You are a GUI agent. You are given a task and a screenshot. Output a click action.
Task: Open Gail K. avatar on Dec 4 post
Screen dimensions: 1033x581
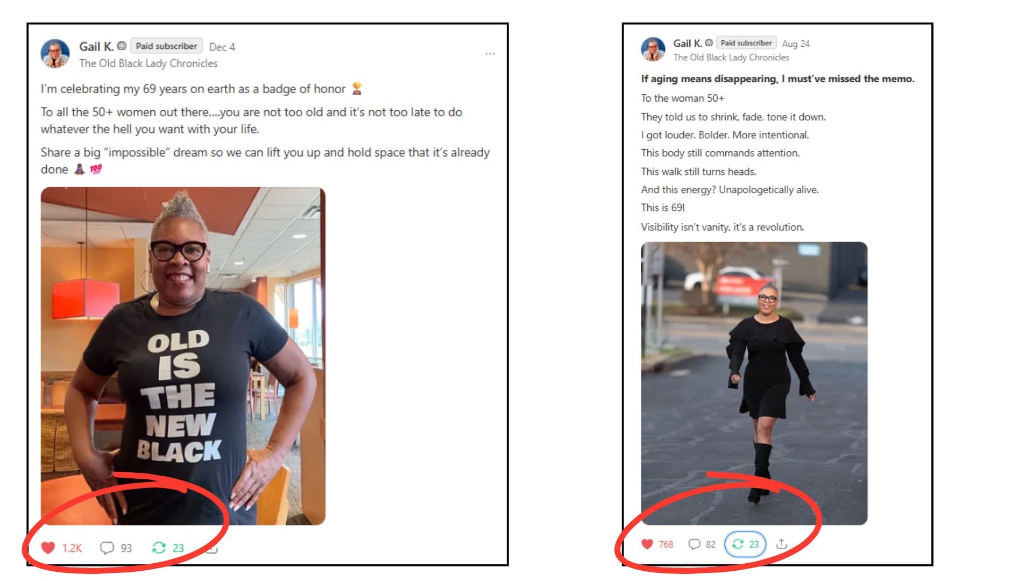click(55, 53)
